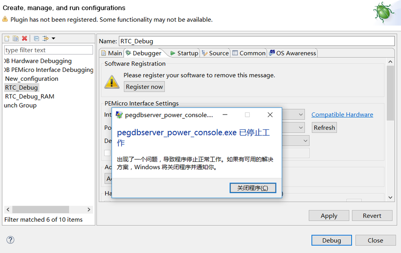This screenshot has width=401, height=253.
Task: Click the Close button
Action: pyautogui.click(x=375, y=240)
